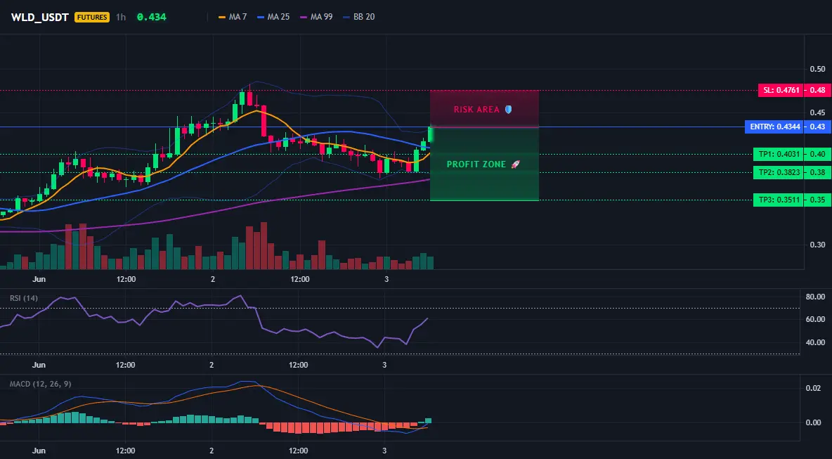Click the FUTURES badge
832x459 pixels.
coord(92,17)
